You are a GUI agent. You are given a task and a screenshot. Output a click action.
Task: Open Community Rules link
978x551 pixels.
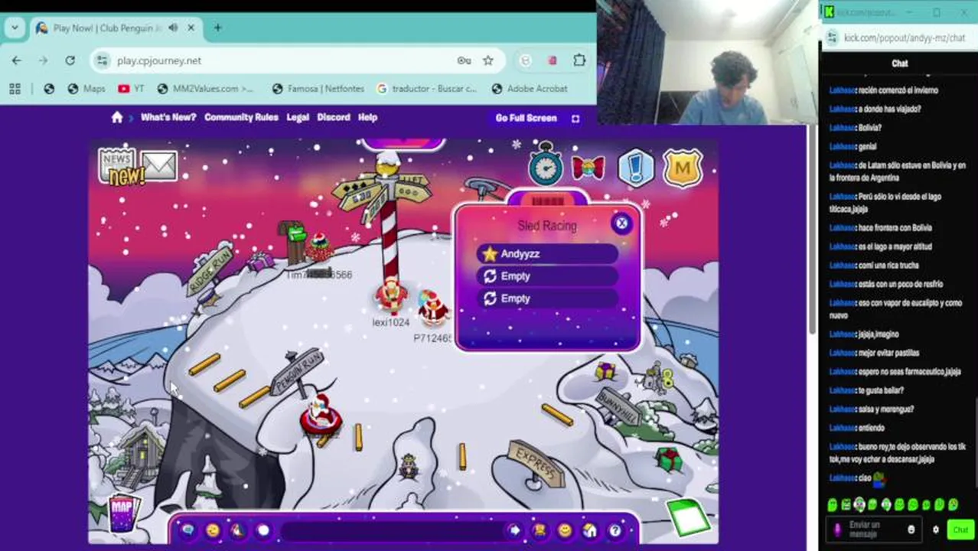241,117
